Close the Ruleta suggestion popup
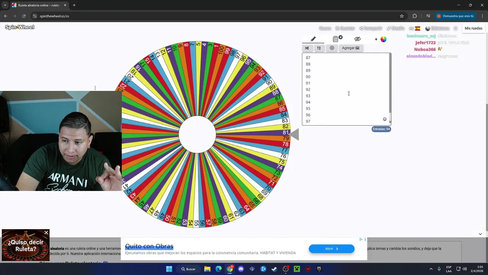Viewport: 488px width, 275px height. coord(46,233)
